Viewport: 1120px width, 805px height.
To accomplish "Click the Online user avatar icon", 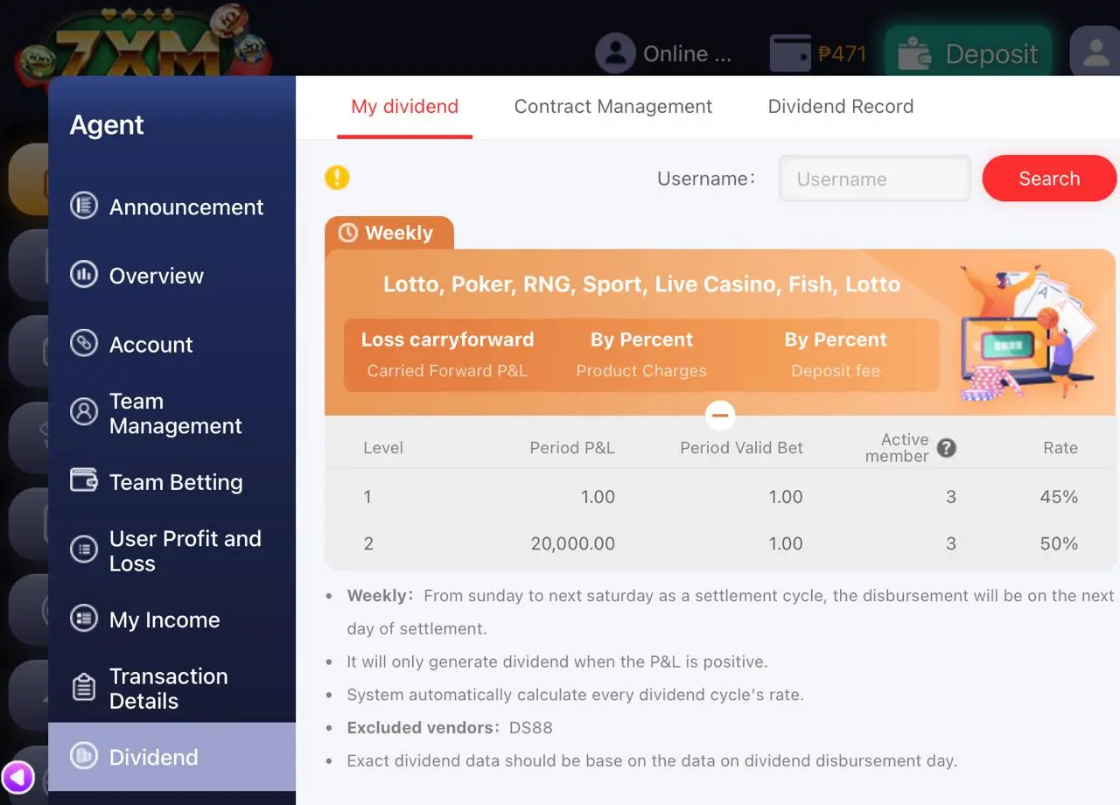I will [x=615, y=53].
